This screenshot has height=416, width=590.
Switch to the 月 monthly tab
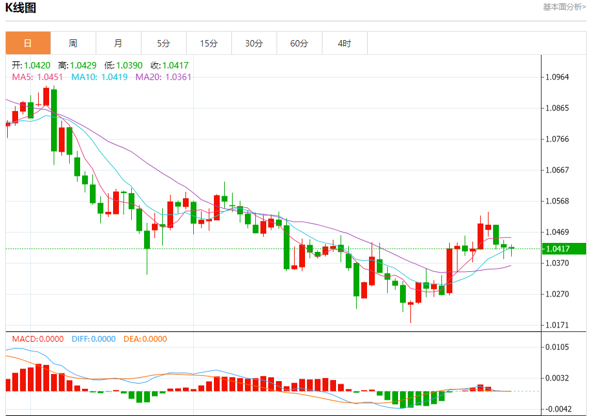click(118, 43)
